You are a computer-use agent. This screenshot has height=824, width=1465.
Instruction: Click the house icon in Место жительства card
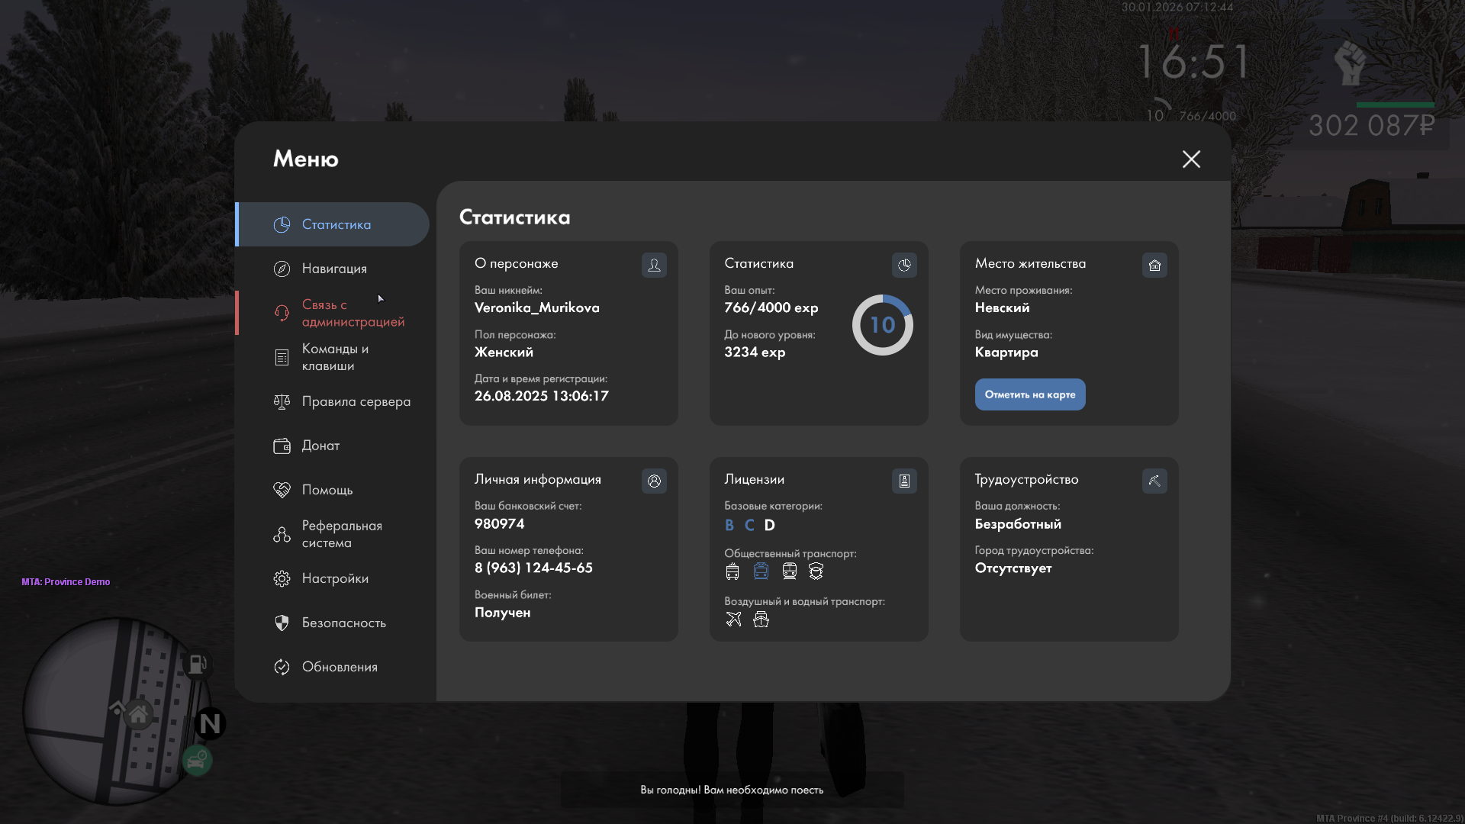[x=1154, y=265]
